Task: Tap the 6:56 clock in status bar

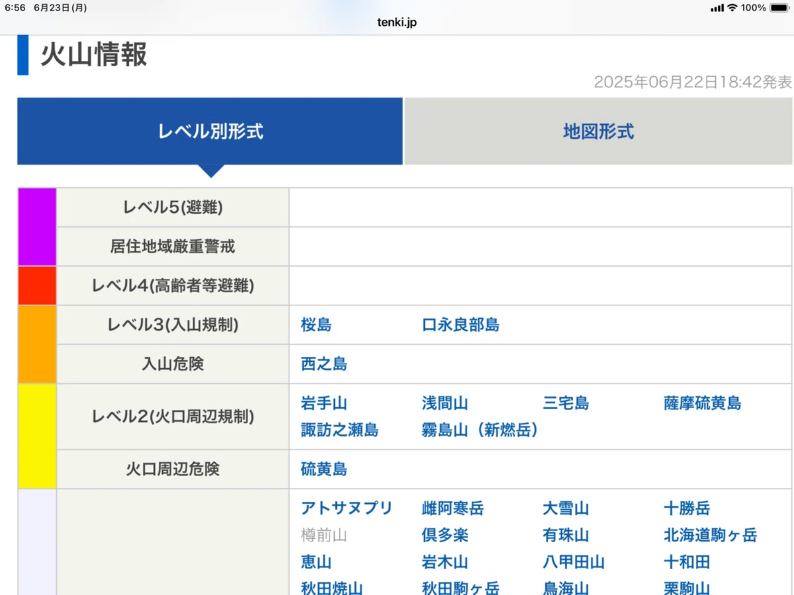Action: (x=15, y=8)
